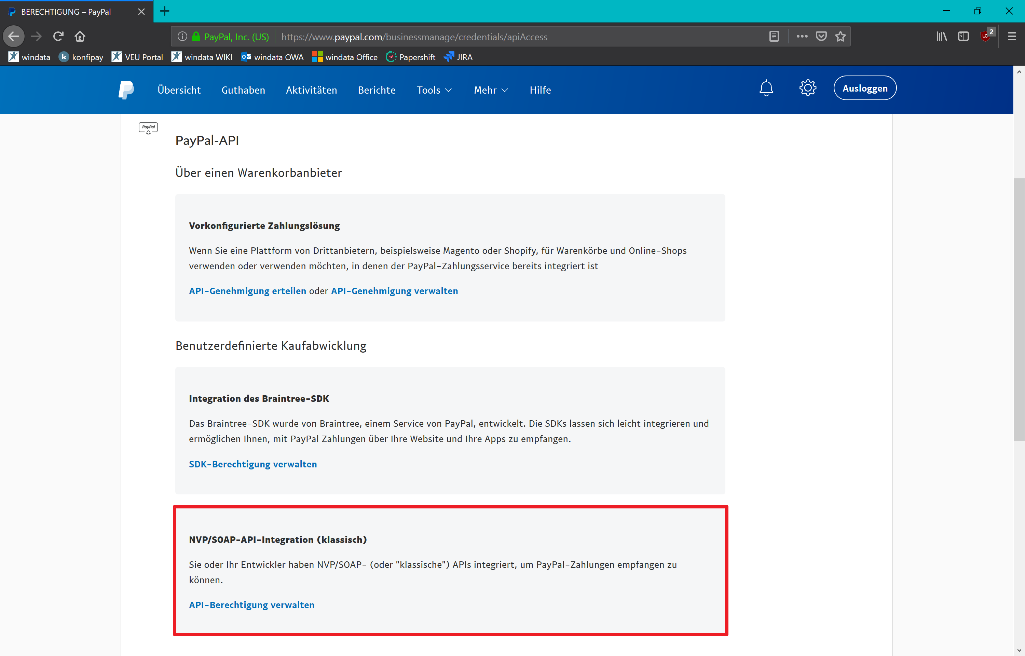
Task: Open the Firefox hamburger menu
Action: coord(1012,37)
